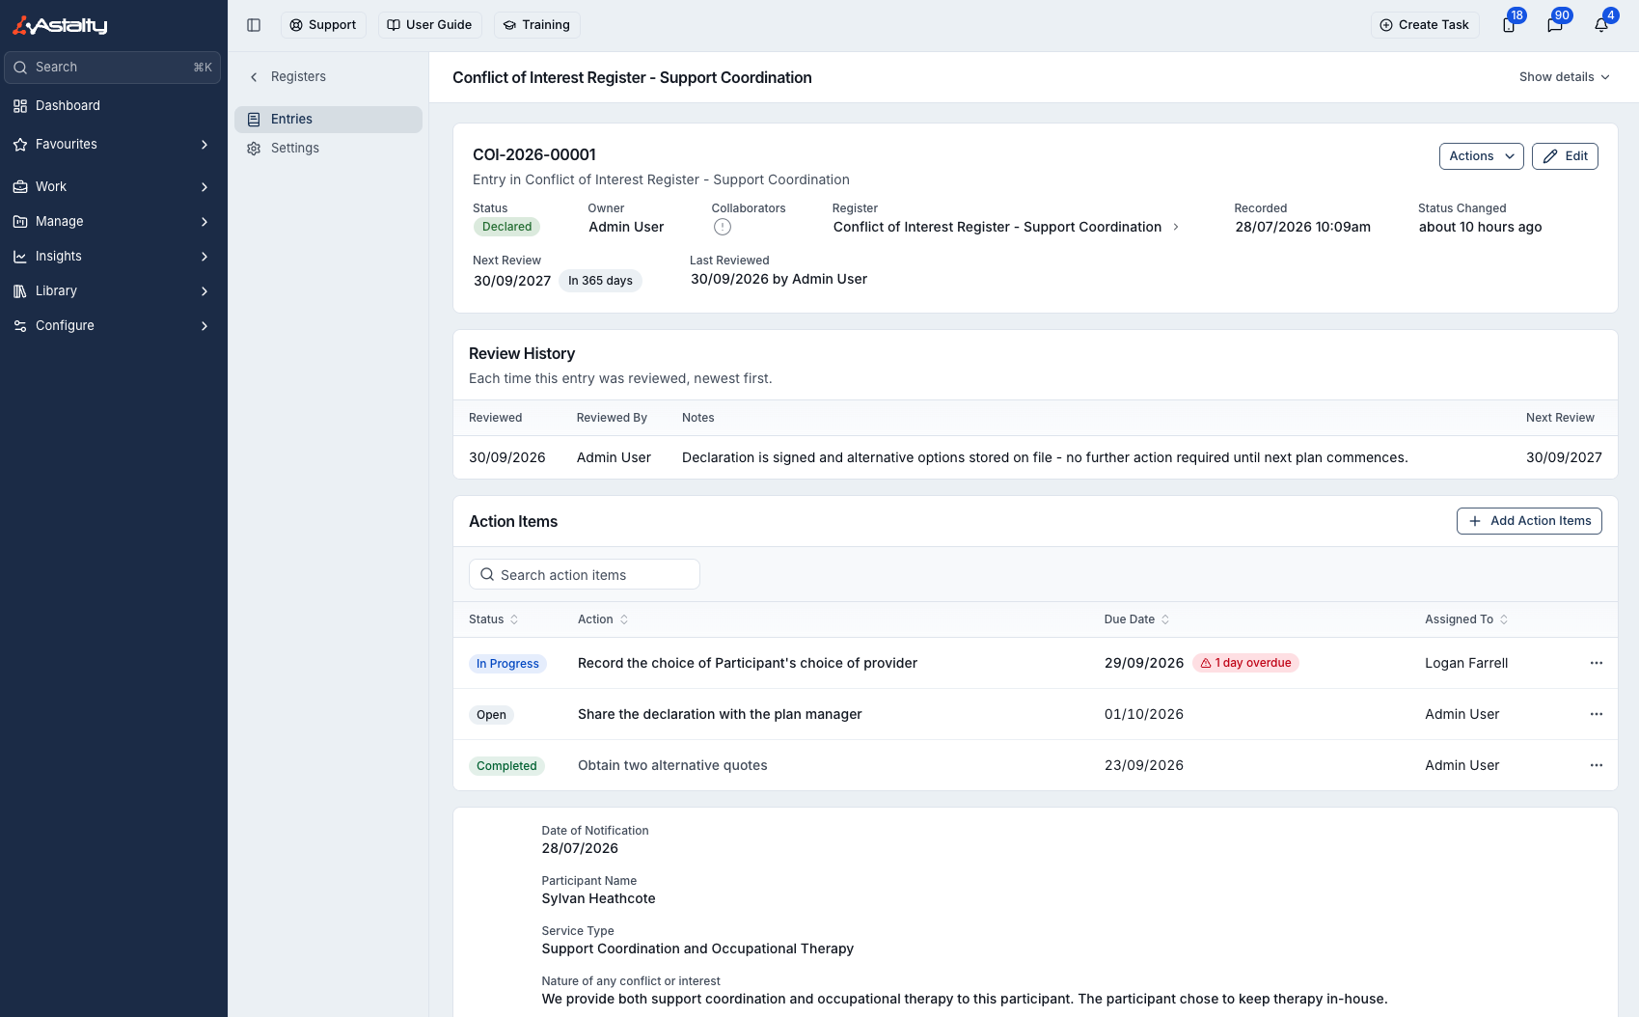The height and width of the screenshot is (1017, 1639).
Task: Click the Completed status badge
Action: (x=506, y=766)
